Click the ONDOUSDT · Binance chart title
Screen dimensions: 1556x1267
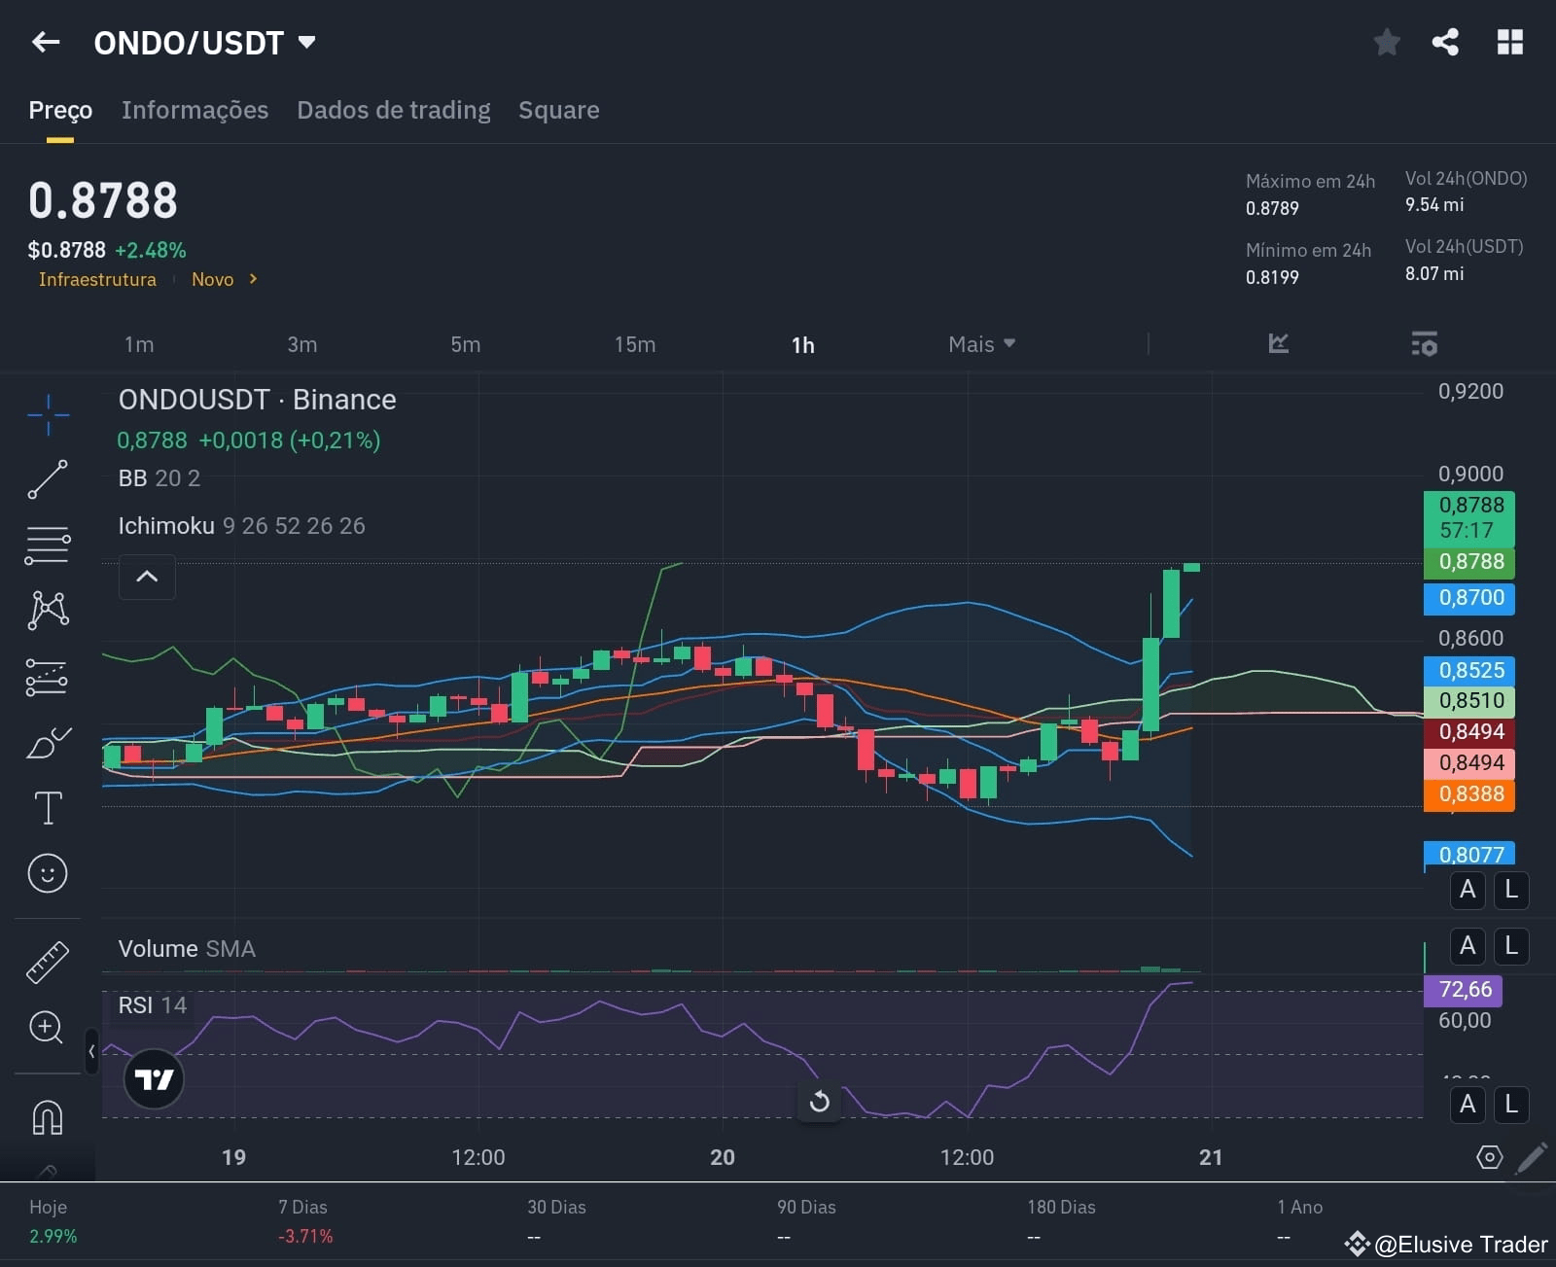257,400
